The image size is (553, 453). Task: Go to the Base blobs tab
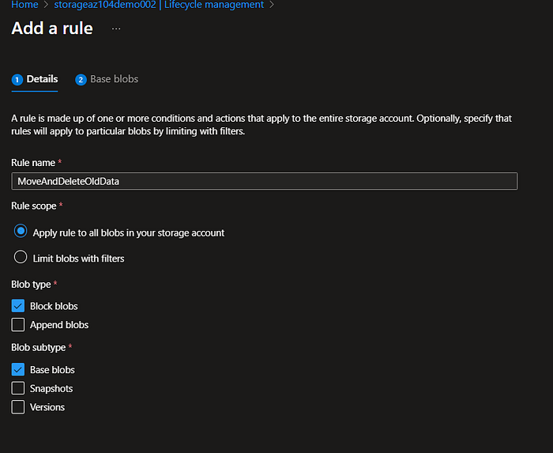coord(114,79)
